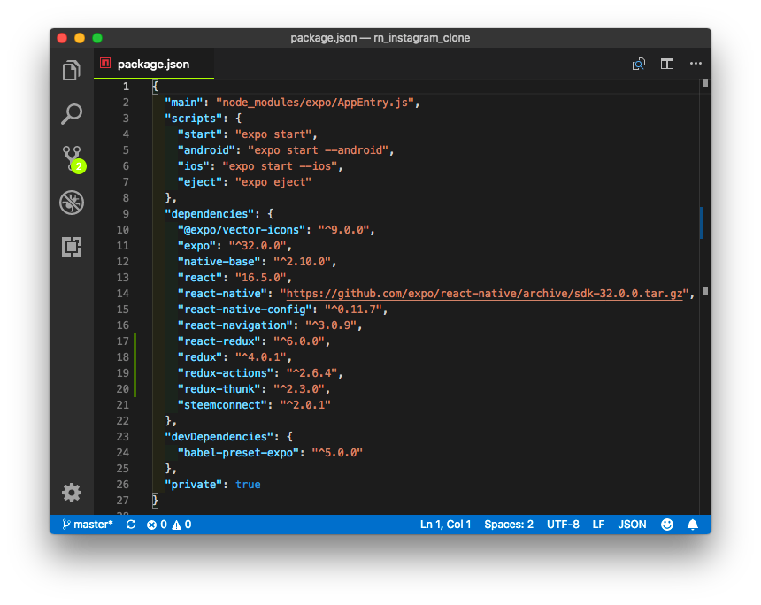Open notifications with the bell icon

pos(693,525)
